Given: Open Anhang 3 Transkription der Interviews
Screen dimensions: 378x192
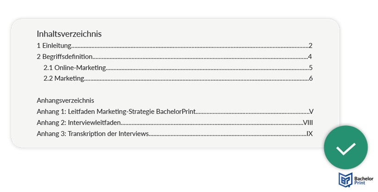Looking at the screenshot, I should [x=175, y=133].
